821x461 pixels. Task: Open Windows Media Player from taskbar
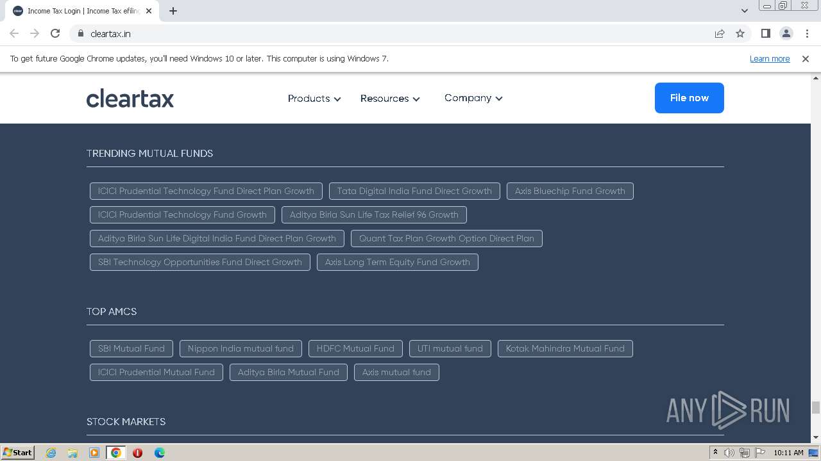point(94,453)
